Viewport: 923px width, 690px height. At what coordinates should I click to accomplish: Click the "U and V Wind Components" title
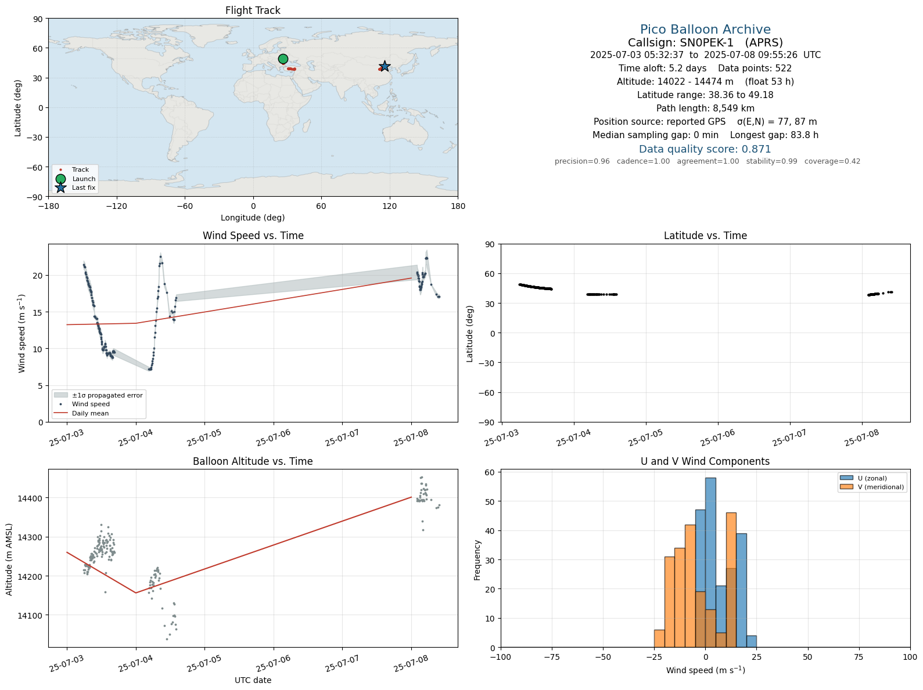pyautogui.click(x=705, y=461)
